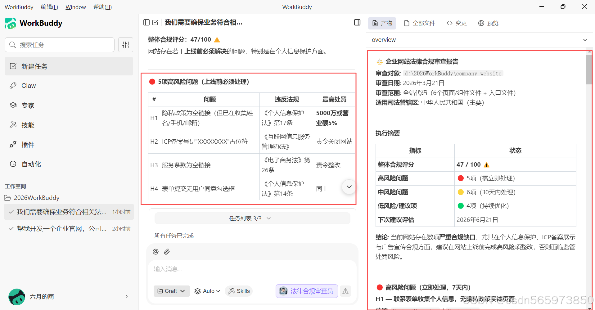Expand the 任务列表 3/3 dropdown
Screen dimensions: 595x310
tap(252, 218)
